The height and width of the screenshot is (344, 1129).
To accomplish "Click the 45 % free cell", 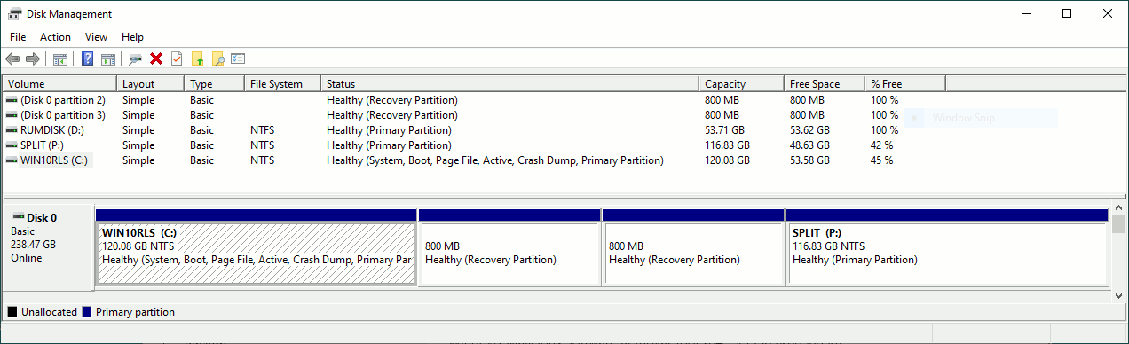I will pyautogui.click(x=882, y=160).
